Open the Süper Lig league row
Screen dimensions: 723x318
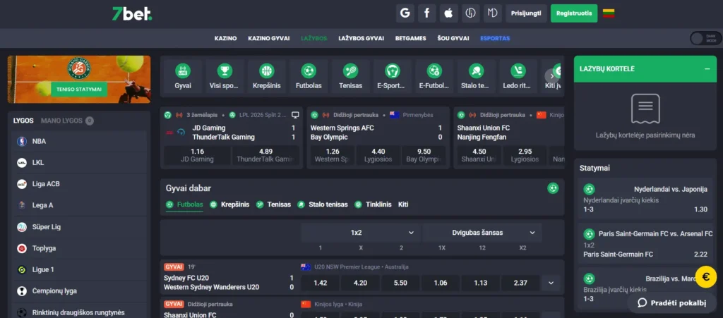click(79, 227)
